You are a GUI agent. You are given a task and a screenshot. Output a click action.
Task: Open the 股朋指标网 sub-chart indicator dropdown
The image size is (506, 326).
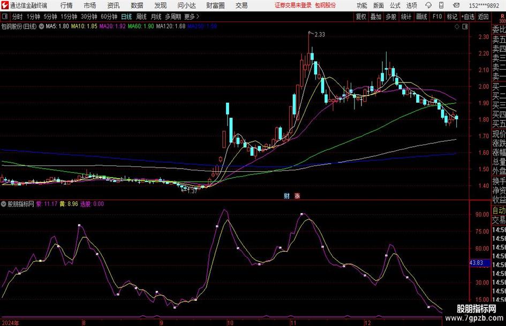[x=4, y=204]
